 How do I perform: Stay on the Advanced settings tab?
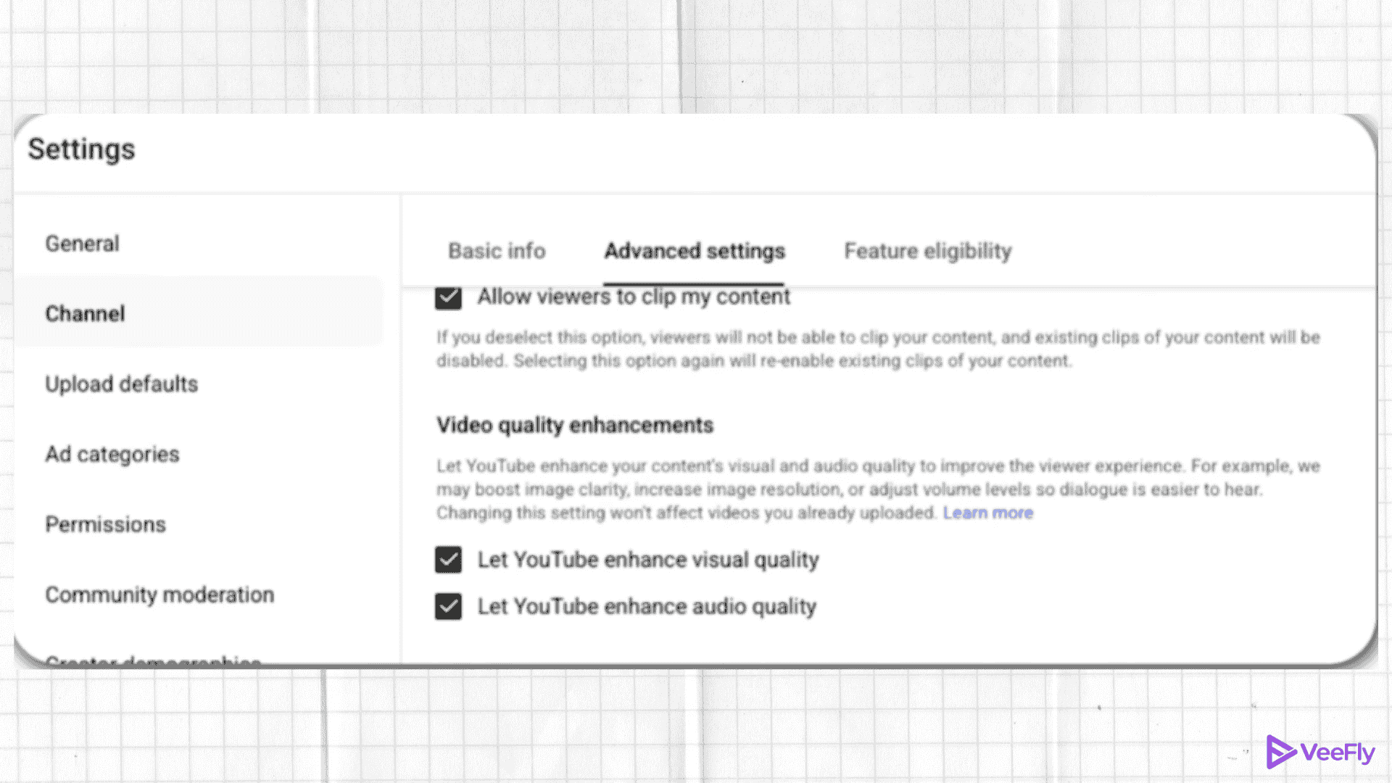coord(693,251)
